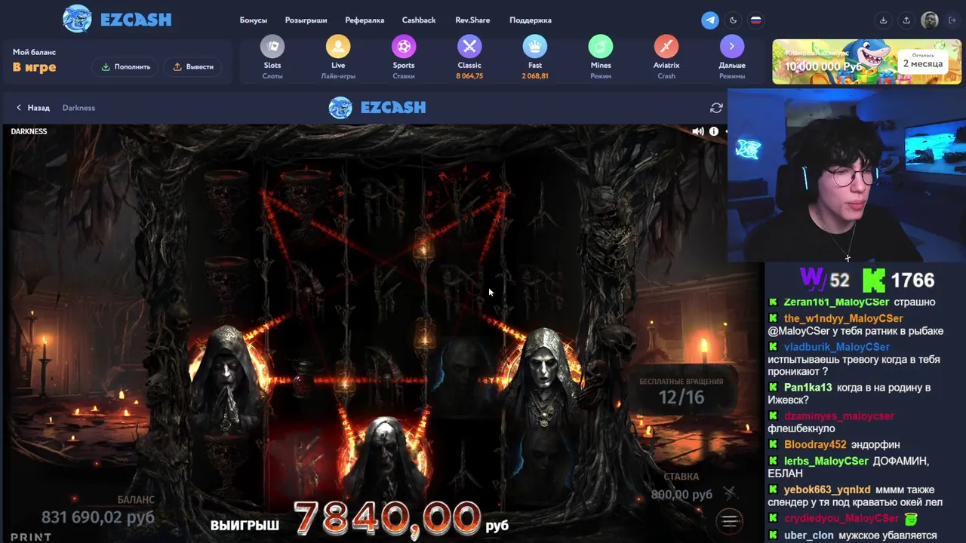Viewport: 966px width, 543px height.
Task: Open the Telegram channel icon
Action: 710,20
